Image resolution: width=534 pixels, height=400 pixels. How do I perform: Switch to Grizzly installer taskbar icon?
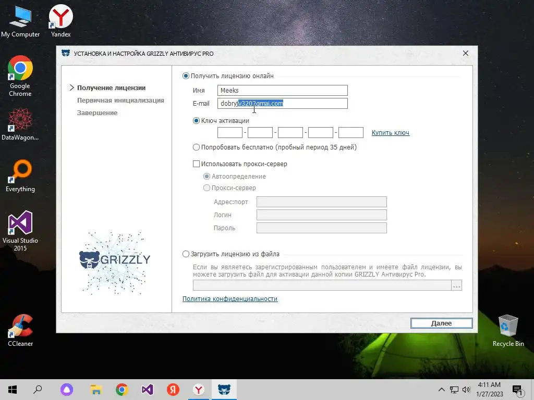[224, 390]
